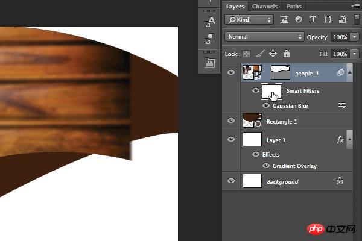Viewport: 362px width, 241px height.
Task: Click the fx icon on Layer 1
Action: pos(340,140)
